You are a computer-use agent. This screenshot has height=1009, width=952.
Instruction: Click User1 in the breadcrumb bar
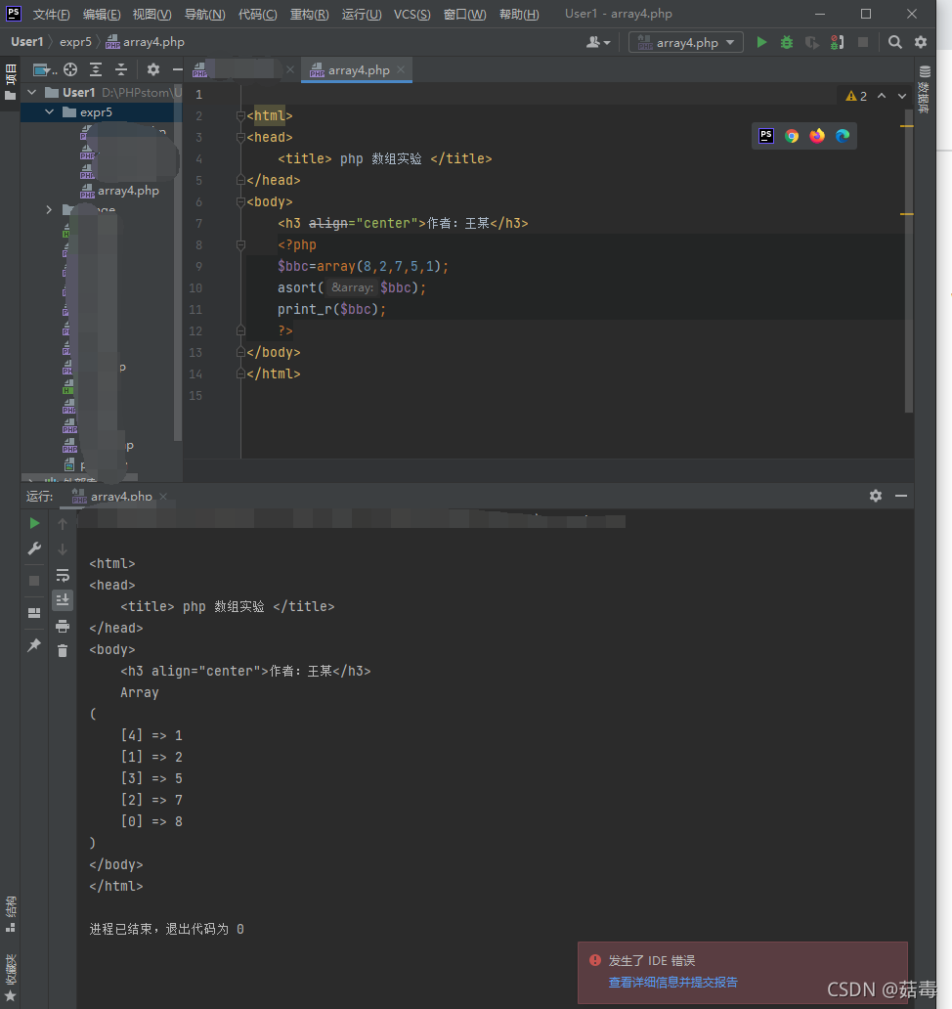[27, 42]
